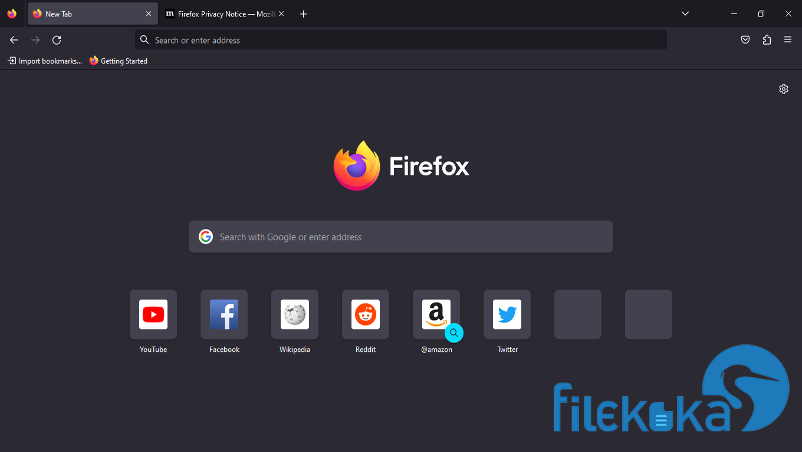Screen dimensions: 802x452
Task: Click the first empty shortcut tile
Action: click(x=578, y=314)
